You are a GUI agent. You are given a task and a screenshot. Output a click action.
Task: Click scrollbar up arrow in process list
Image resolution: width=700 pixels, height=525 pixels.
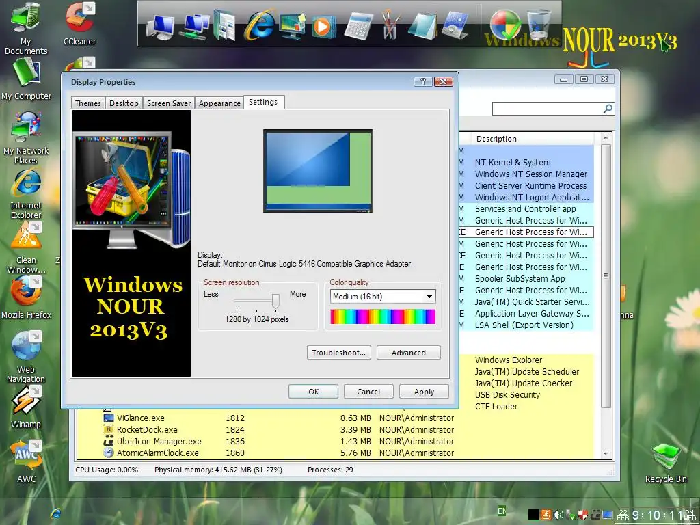[606, 137]
